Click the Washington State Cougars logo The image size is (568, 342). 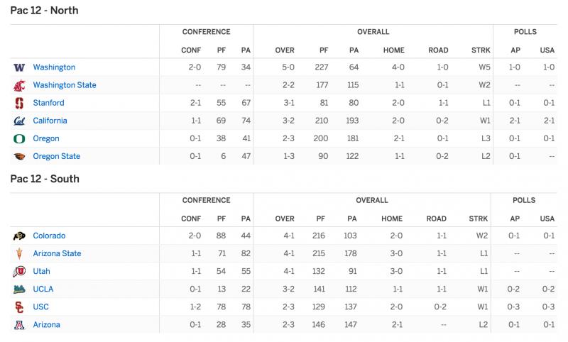point(19,85)
